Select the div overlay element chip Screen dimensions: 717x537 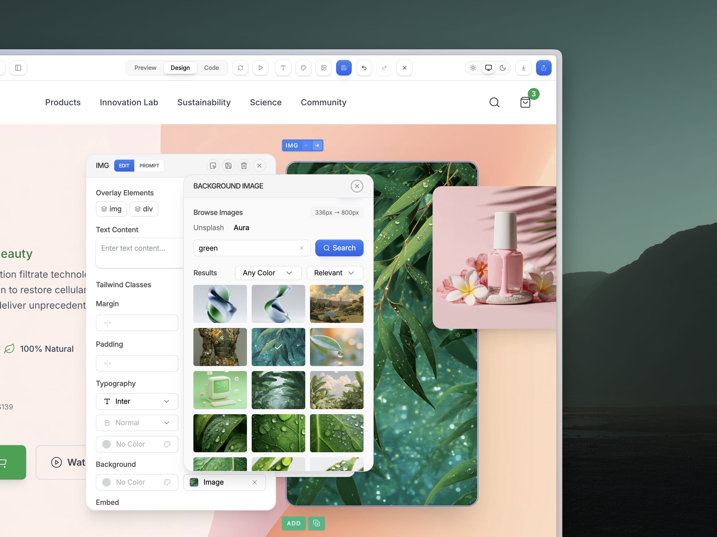pyautogui.click(x=144, y=209)
